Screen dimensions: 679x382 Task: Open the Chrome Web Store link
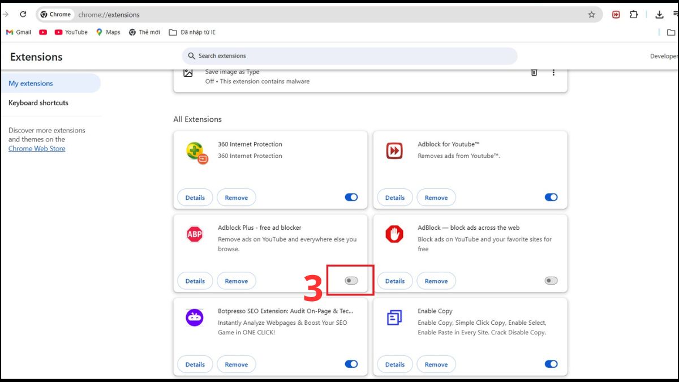(x=37, y=148)
